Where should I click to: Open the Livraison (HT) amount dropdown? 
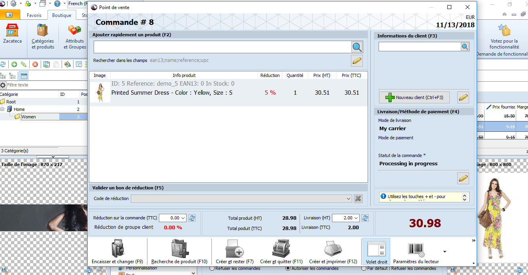[356, 218]
